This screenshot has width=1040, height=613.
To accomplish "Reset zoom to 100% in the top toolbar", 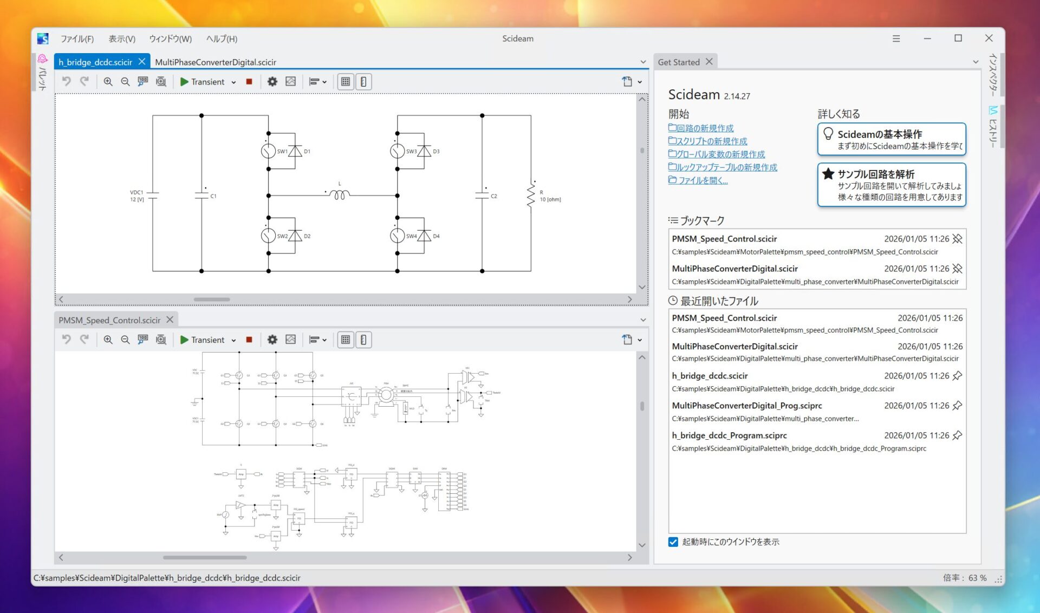I will [x=143, y=82].
